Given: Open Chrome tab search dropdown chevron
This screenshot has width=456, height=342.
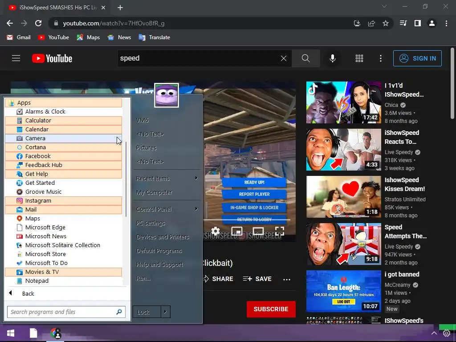Looking at the screenshot, I should pos(384,6).
